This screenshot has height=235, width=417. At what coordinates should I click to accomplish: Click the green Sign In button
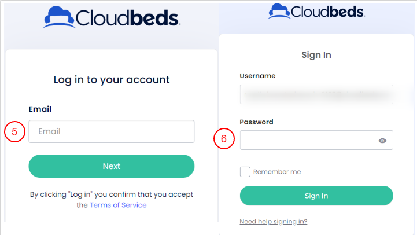316,196
